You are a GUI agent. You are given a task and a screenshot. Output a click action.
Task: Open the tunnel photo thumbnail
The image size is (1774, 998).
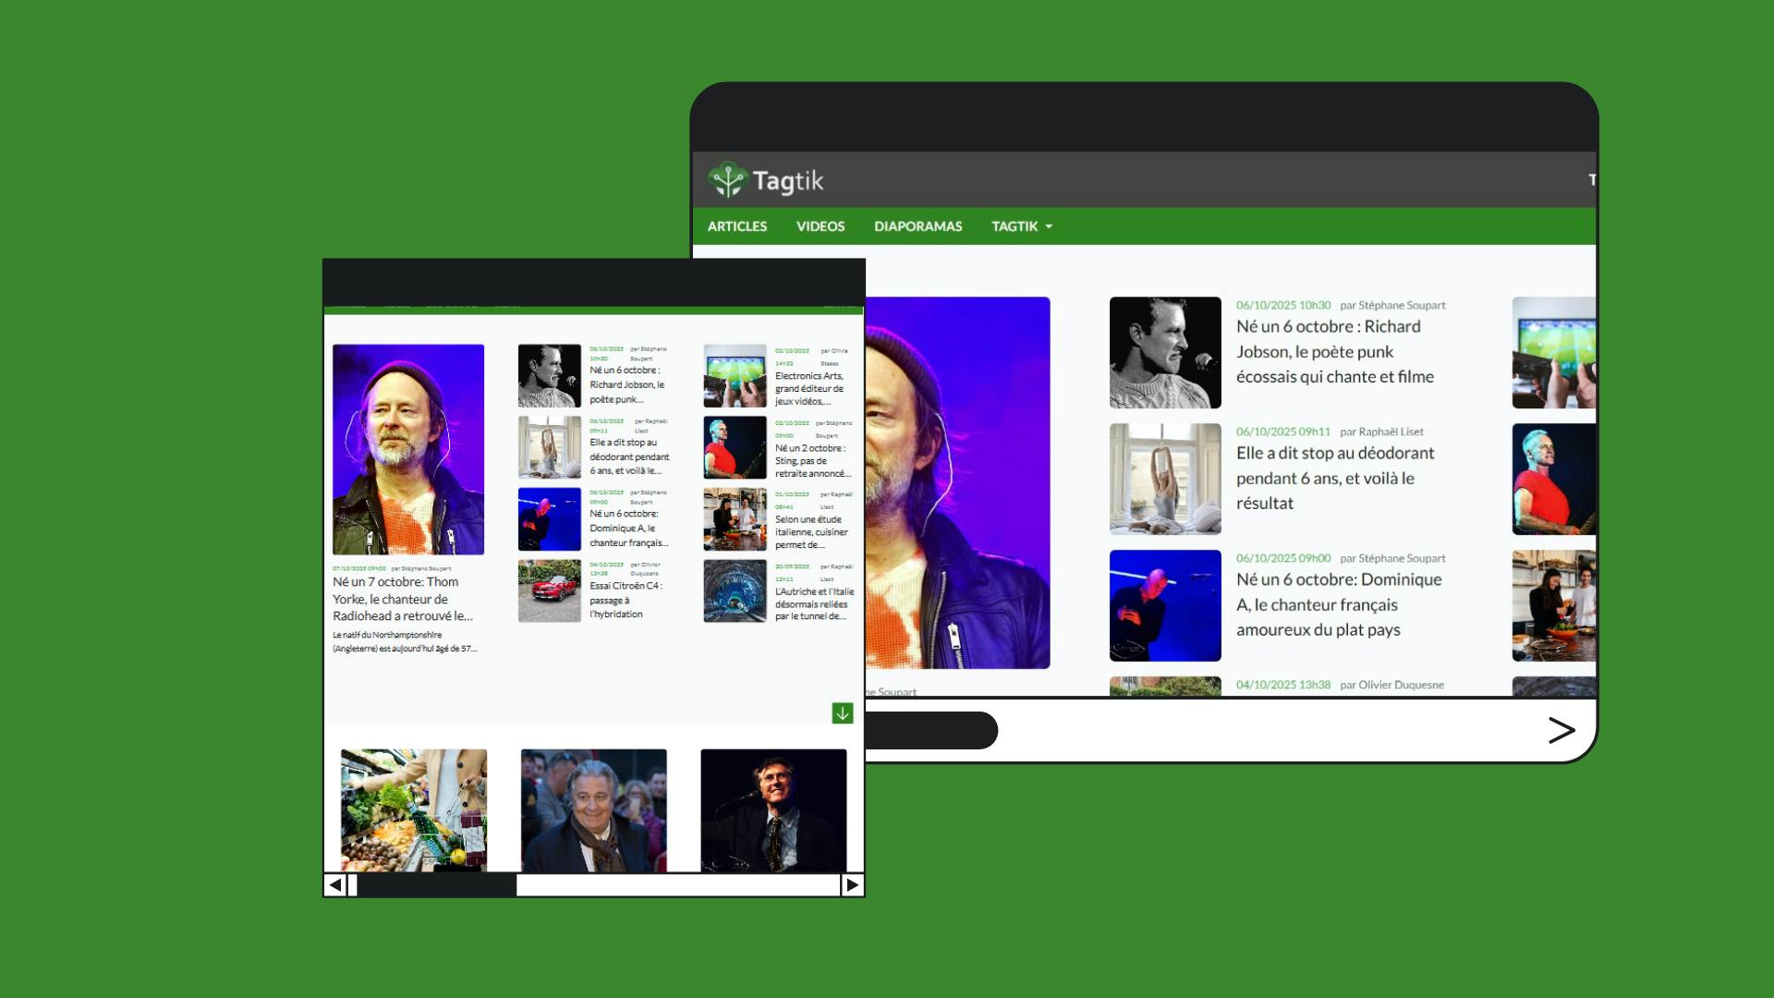735,590
